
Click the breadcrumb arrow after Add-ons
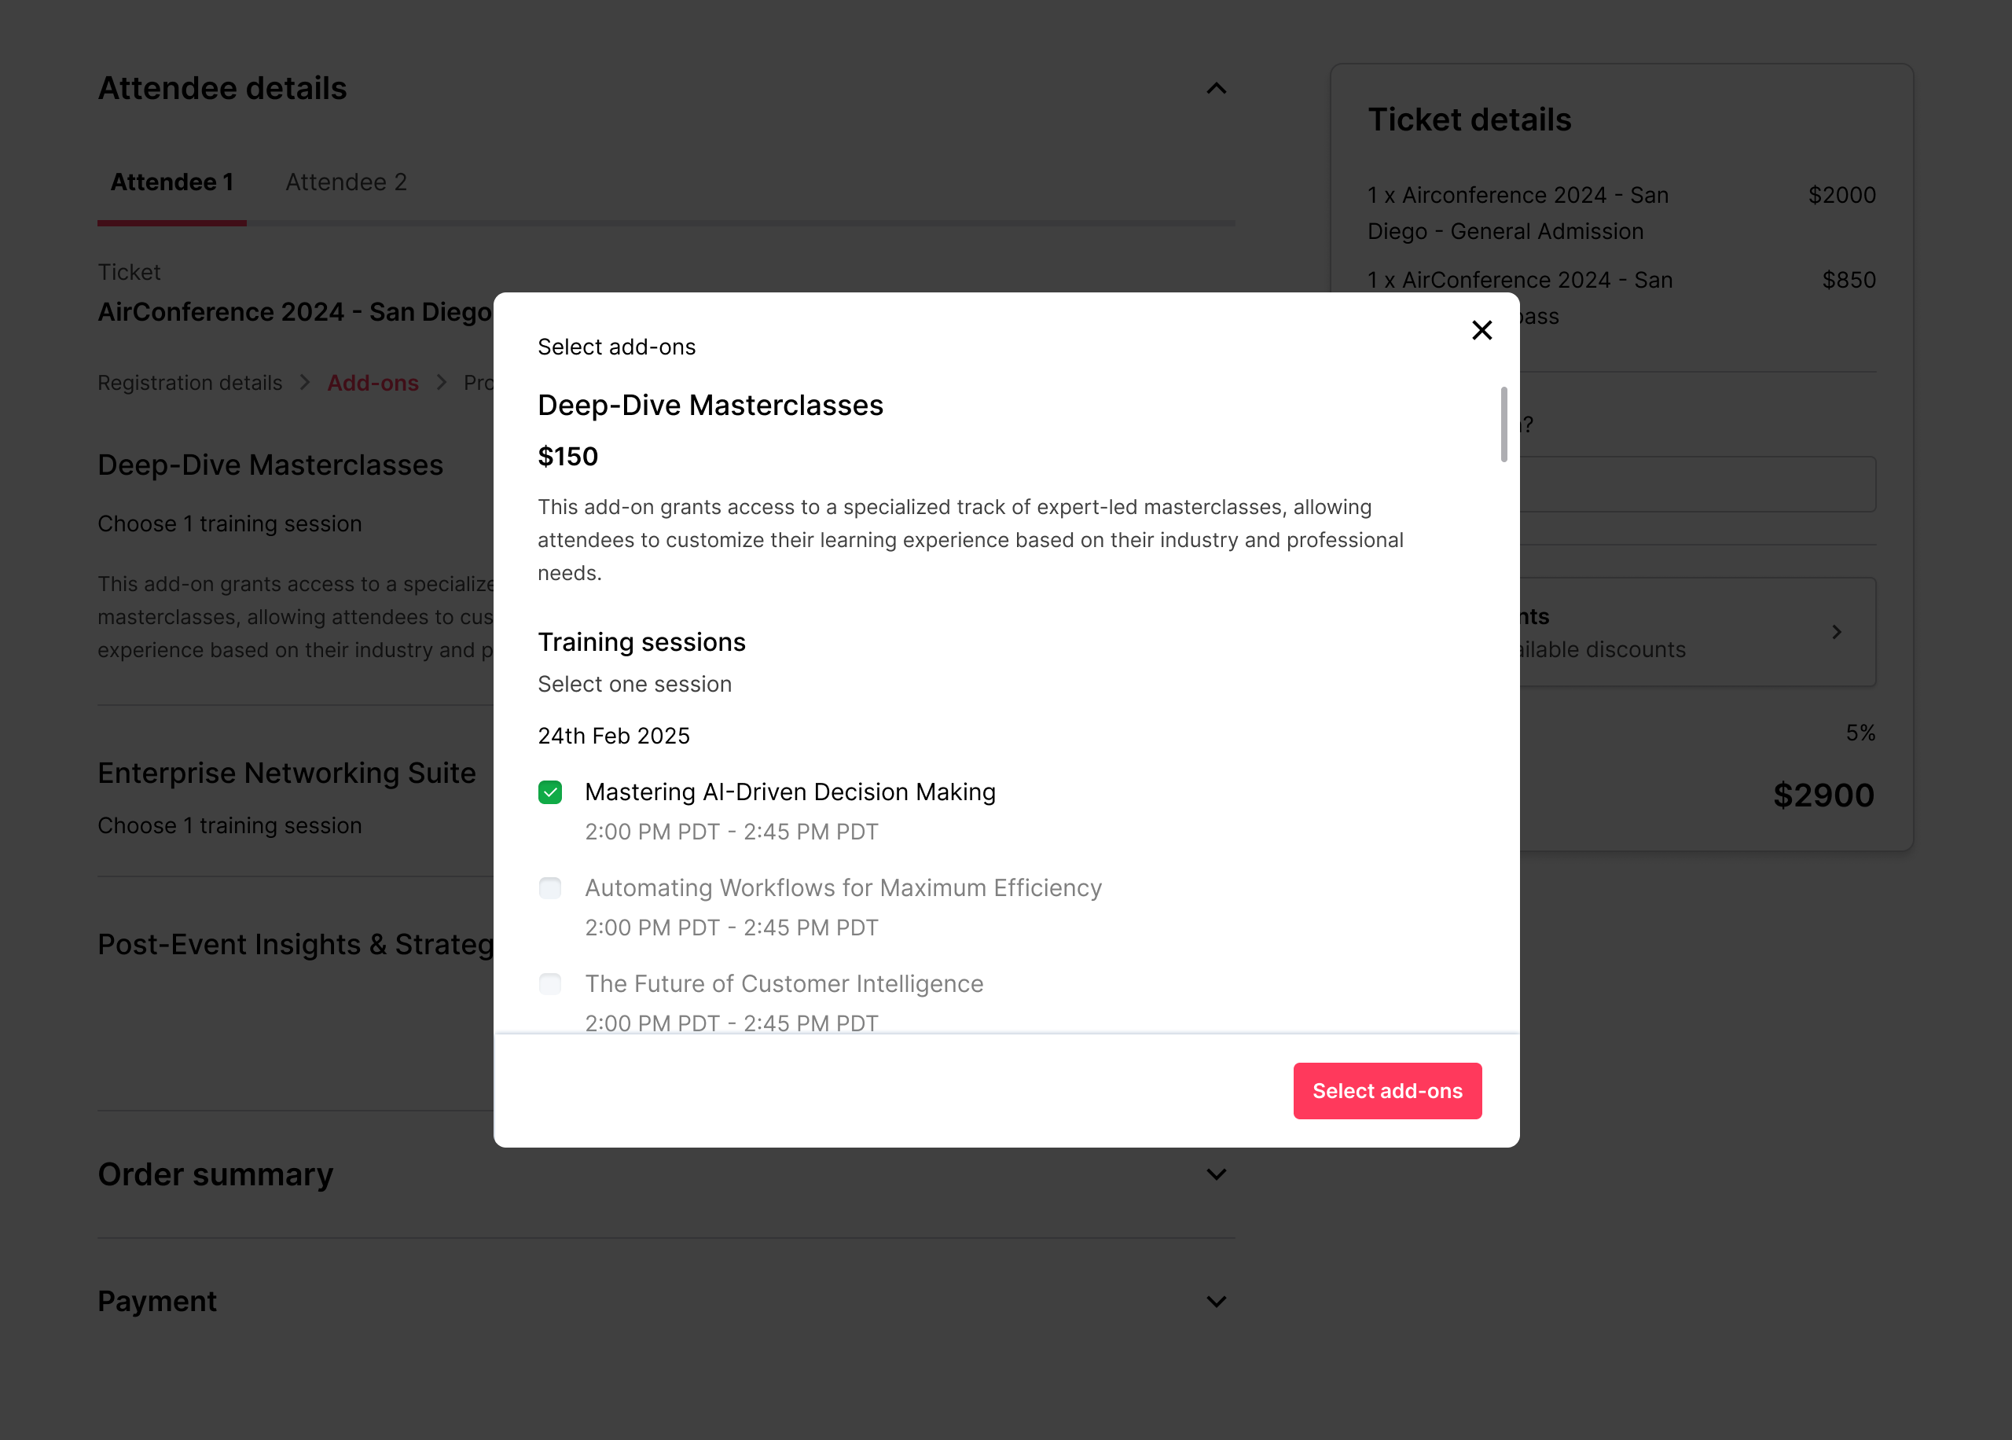tap(442, 382)
